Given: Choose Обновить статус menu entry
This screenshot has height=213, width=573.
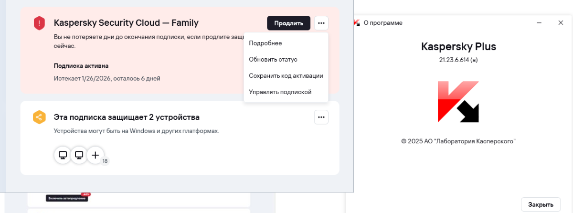Looking at the screenshot, I should (273, 59).
